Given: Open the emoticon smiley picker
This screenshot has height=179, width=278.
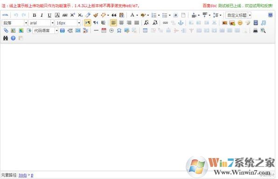Looking at the screenshot, I should click(240, 23).
